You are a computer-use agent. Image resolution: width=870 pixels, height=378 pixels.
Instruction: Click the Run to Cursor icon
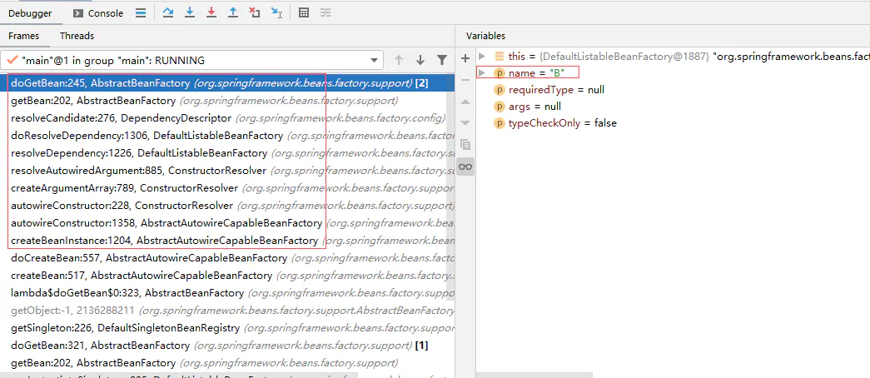coord(277,12)
